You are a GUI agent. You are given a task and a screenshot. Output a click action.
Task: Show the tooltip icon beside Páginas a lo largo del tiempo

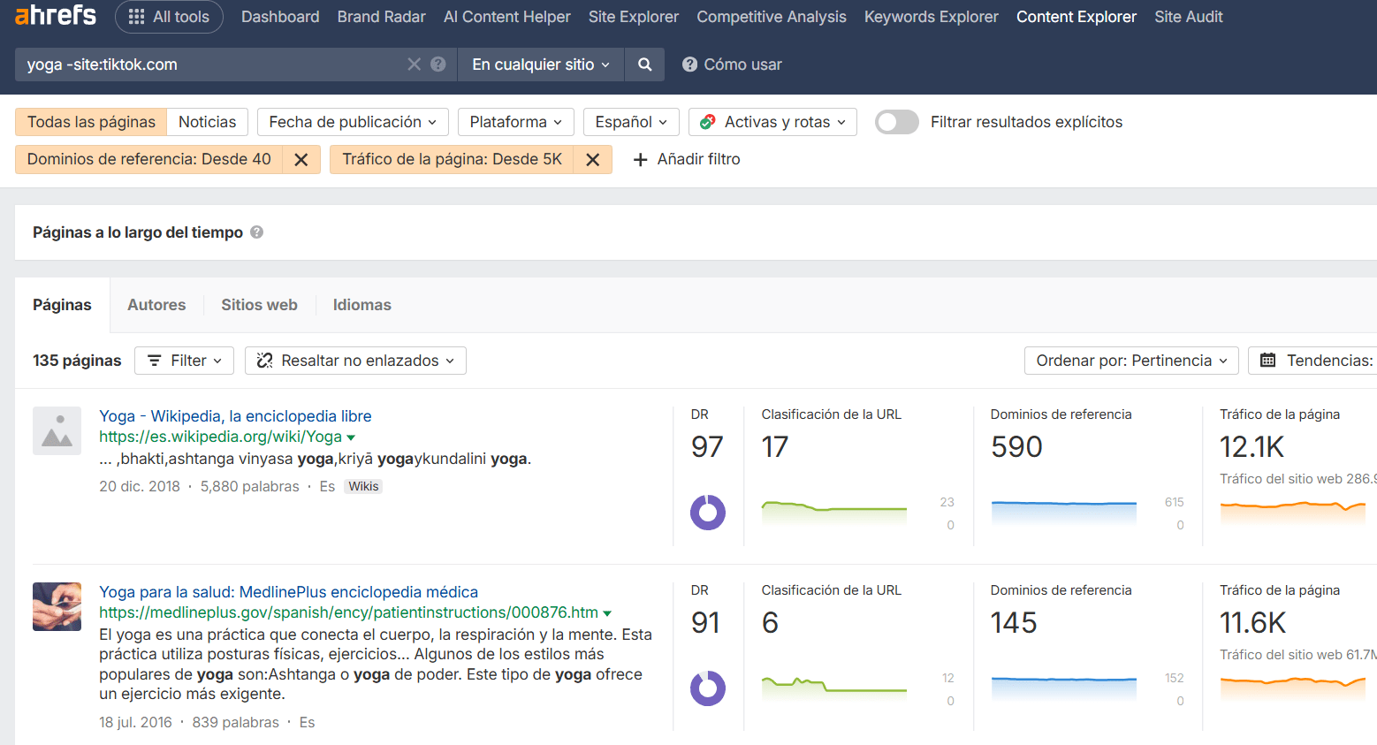(257, 232)
